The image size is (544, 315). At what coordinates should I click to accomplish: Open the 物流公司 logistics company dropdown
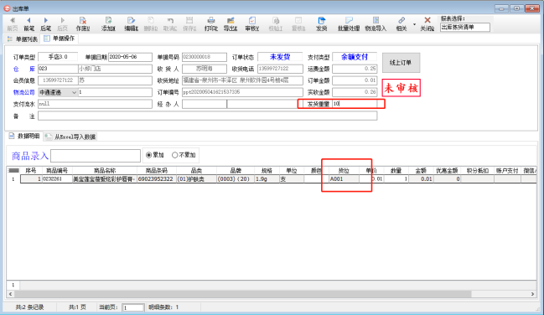(74, 92)
